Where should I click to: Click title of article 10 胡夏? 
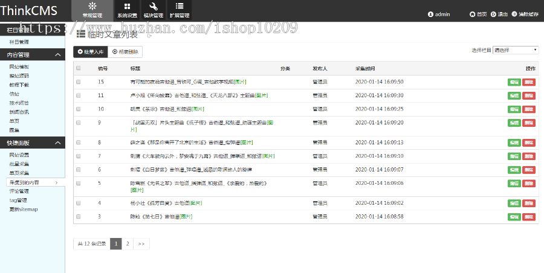167,109
